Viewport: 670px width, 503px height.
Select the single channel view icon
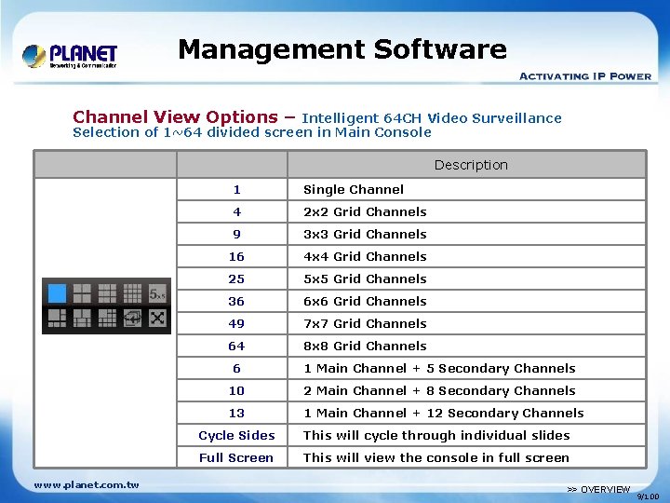pos(58,293)
